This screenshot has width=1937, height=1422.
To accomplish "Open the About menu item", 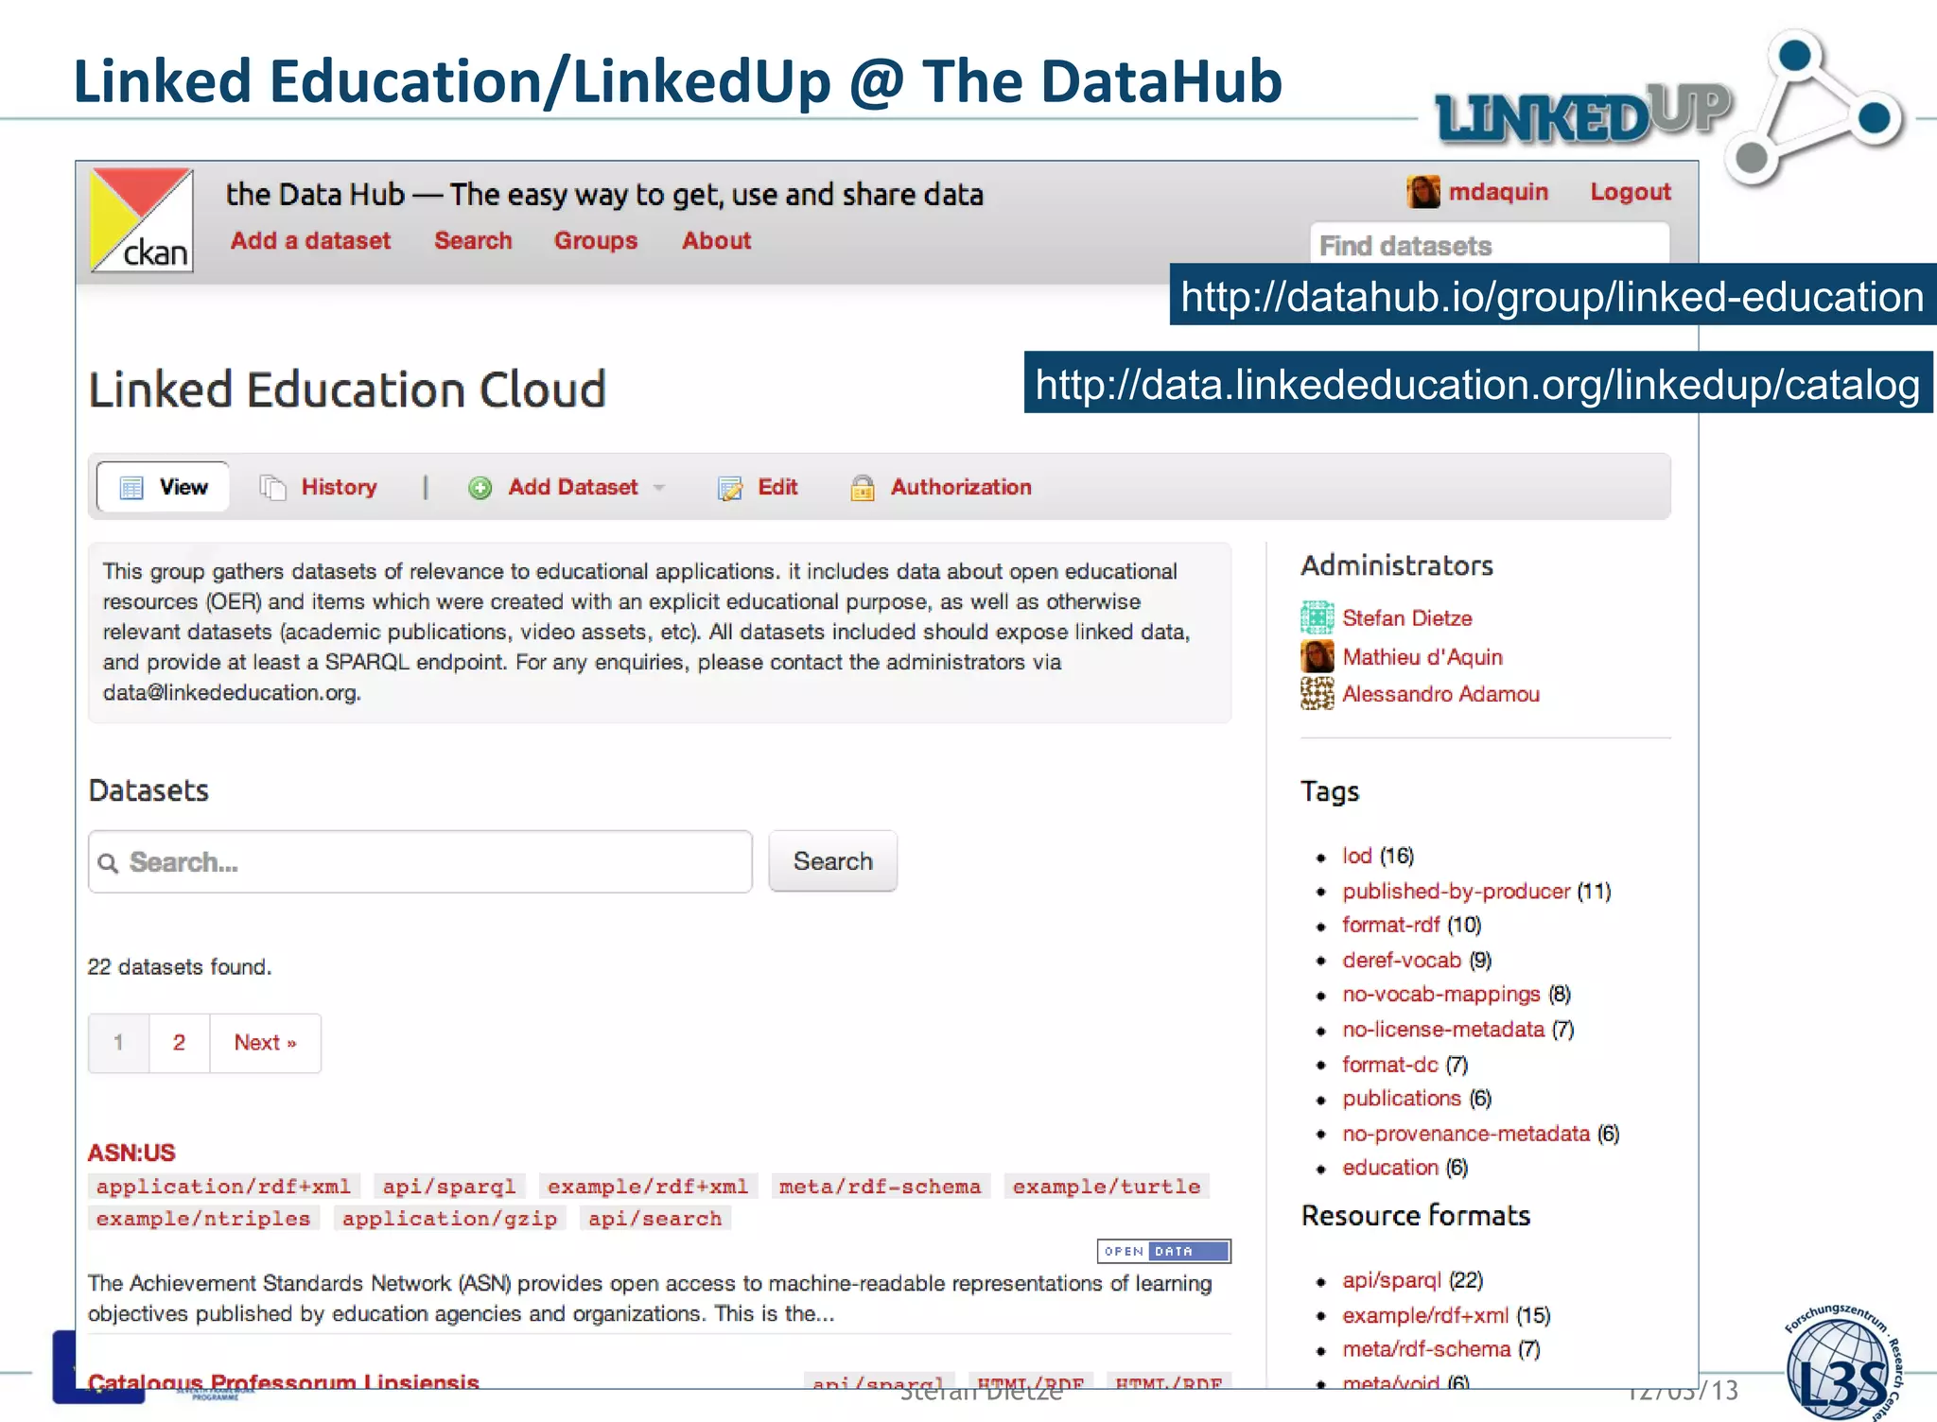I will (717, 241).
